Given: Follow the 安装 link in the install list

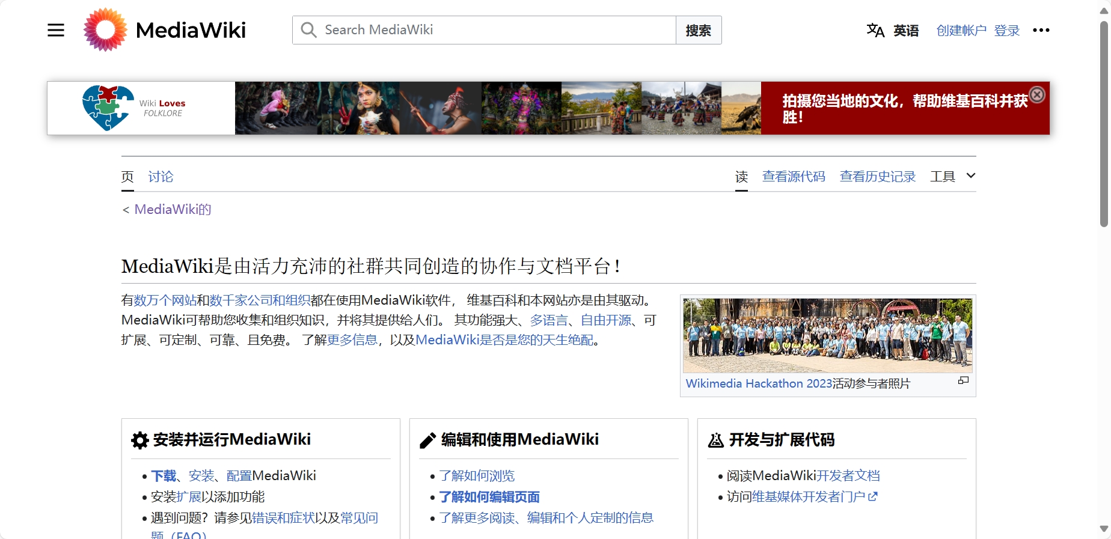Looking at the screenshot, I should (x=201, y=476).
